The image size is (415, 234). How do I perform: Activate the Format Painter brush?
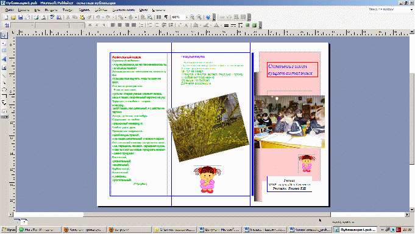point(90,17)
